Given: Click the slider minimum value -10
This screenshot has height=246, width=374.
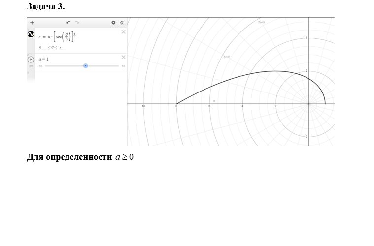Looking at the screenshot, I should coord(40,66).
